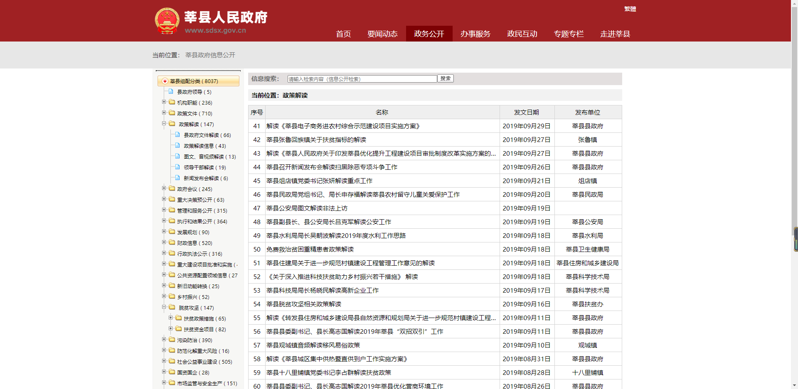This screenshot has width=798, height=389.
Task: Open the 政务公开 navigation tab
Action: point(429,34)
